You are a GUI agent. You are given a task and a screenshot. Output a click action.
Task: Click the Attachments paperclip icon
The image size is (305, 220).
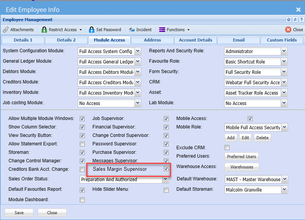coord(6,30)
